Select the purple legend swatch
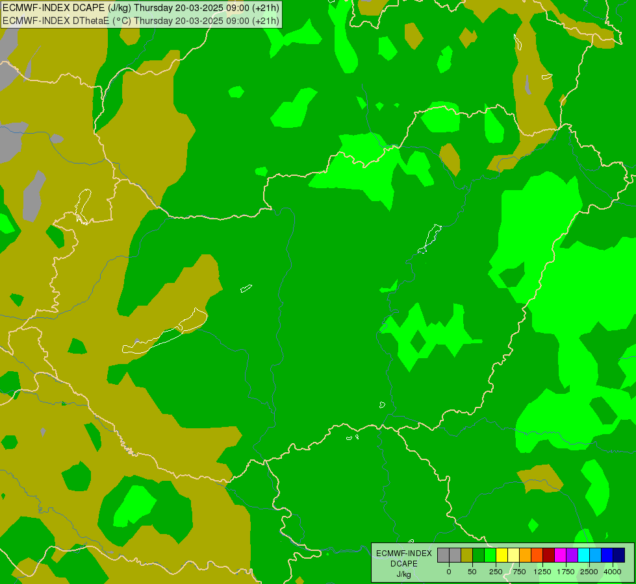The height and width of the screenshot is (584, 636). [572, 555]
